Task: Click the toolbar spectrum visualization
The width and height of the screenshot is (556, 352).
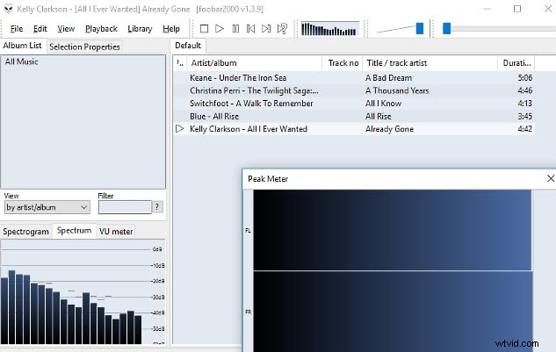Action: coord(329,29)
